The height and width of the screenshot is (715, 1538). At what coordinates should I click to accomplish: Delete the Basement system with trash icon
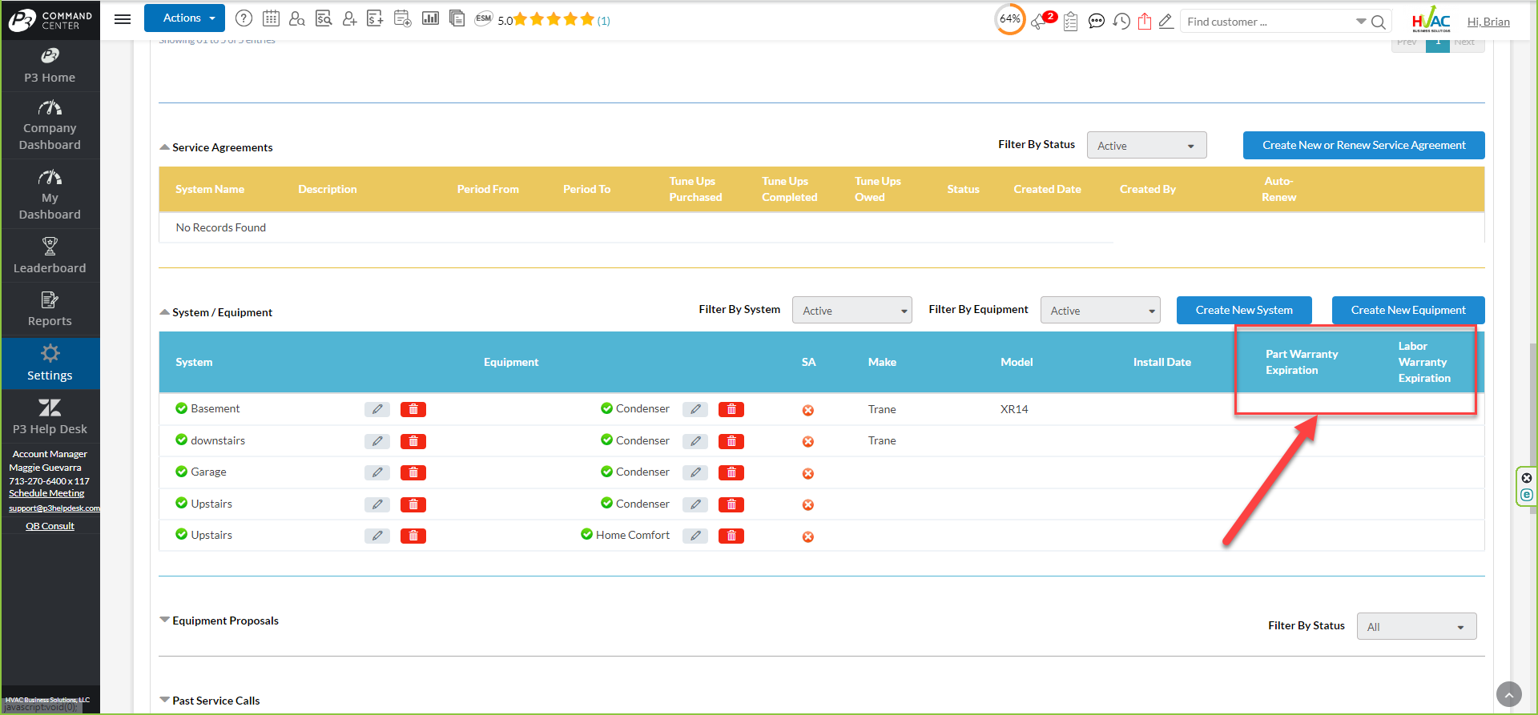[413, 409]
